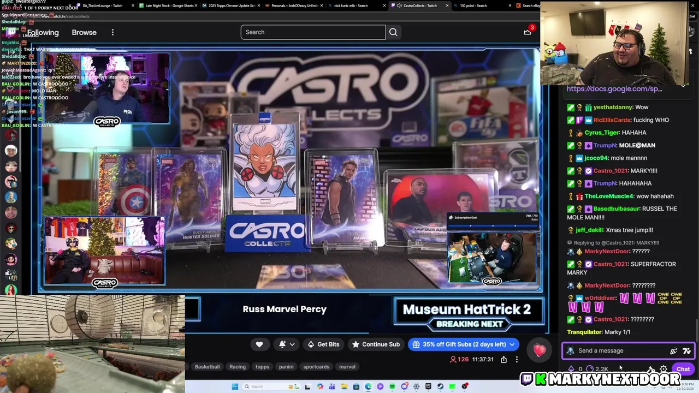Open Settings gear on the taskbar
The image size is (699, 393).
pyautogui.click(x=416, y=386)
